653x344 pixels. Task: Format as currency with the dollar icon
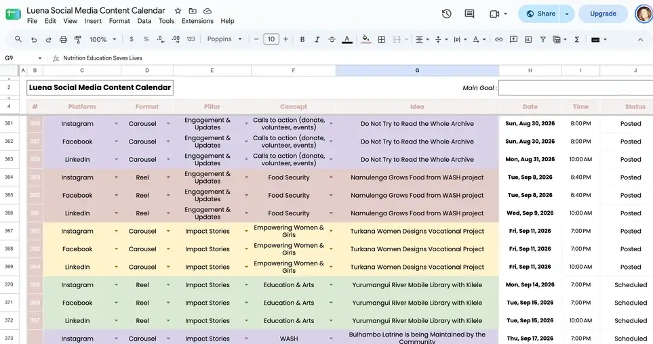tap(132, 39)
